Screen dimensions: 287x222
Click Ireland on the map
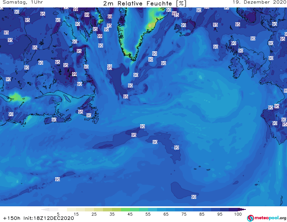tap(236, 68)
